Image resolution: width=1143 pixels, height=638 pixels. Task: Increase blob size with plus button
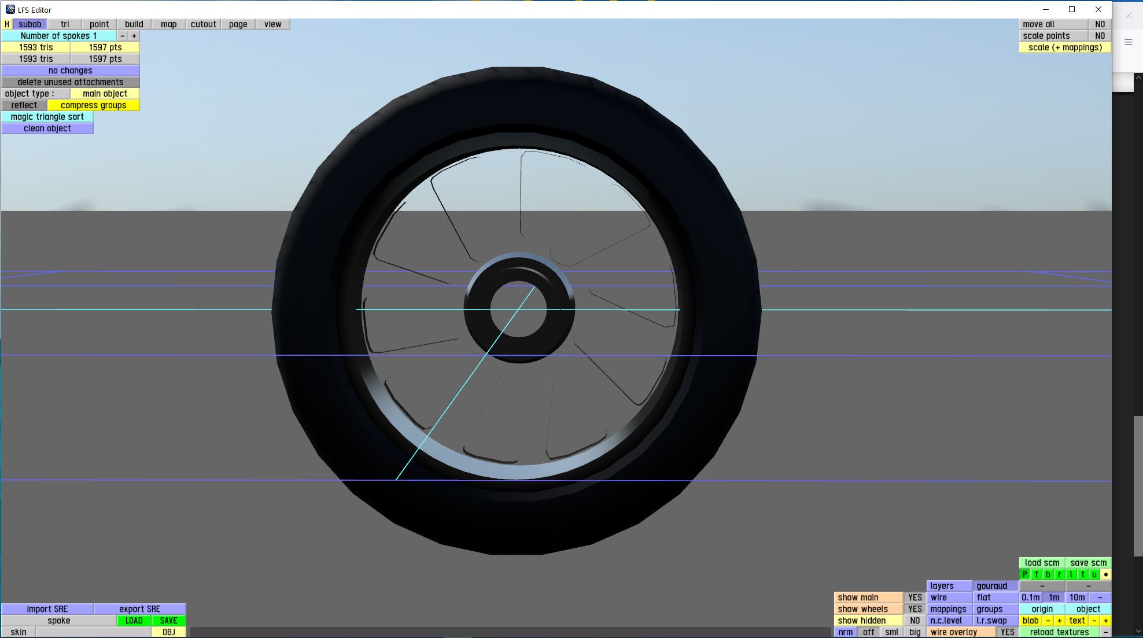[x=1059, y=621]
